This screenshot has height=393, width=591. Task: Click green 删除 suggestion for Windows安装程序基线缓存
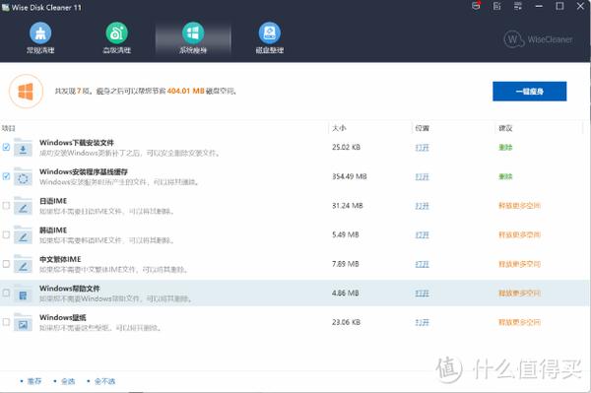tap(505, 176)
